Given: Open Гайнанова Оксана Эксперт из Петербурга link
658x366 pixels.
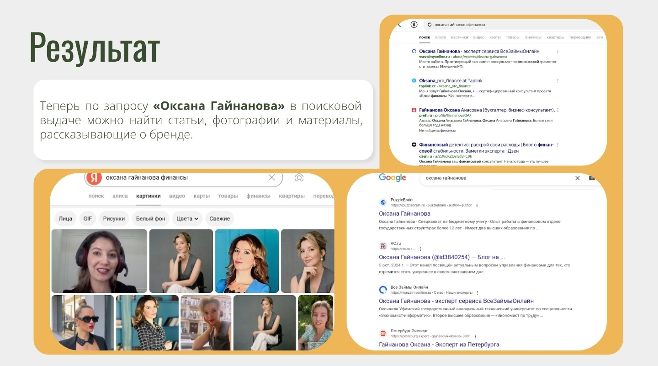Looking at the screenshot, I should pyautogui.click(x=439, y=344).
